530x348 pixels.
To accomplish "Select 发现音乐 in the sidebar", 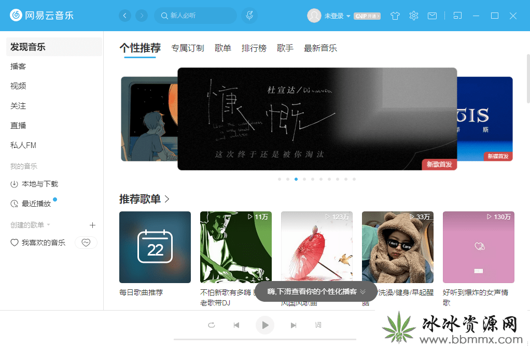I will point(54,47).
